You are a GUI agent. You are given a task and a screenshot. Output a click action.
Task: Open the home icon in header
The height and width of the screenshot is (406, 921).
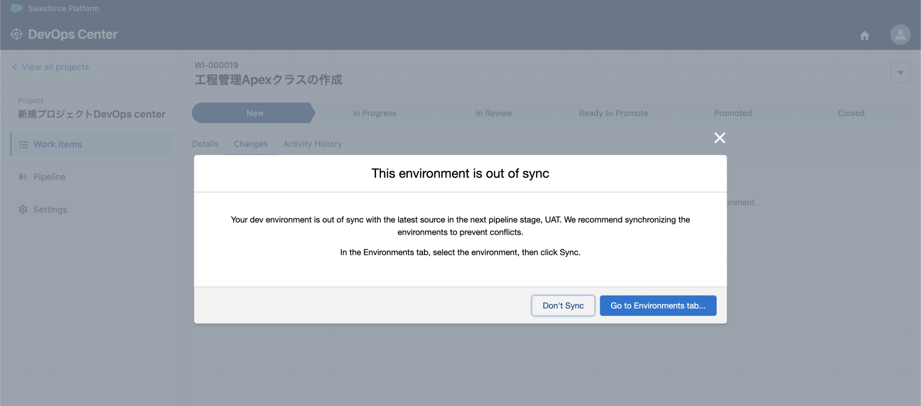pos(864,36)
